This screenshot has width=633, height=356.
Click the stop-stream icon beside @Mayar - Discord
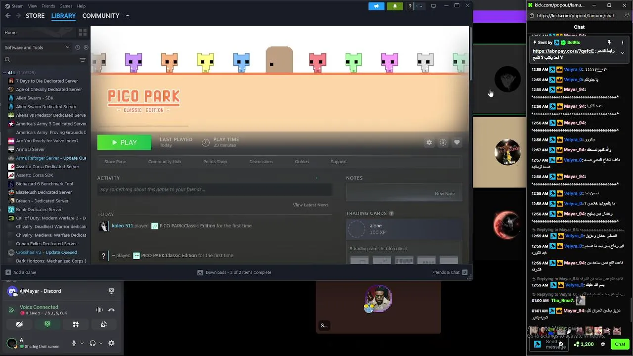[x=111, y=291]
